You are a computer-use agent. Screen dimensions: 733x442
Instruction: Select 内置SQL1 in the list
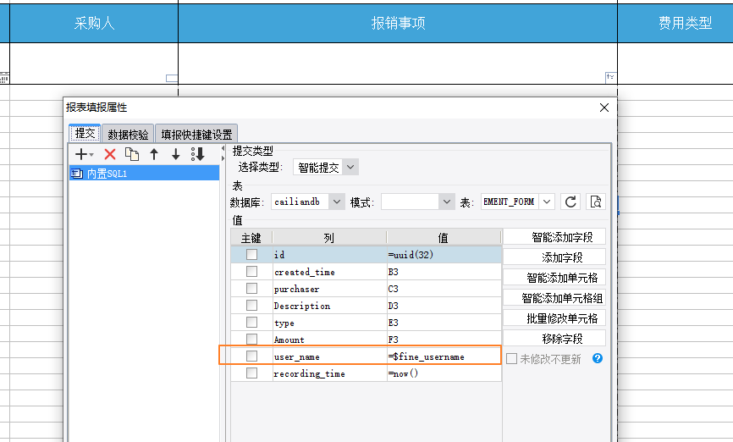[144, 174]
